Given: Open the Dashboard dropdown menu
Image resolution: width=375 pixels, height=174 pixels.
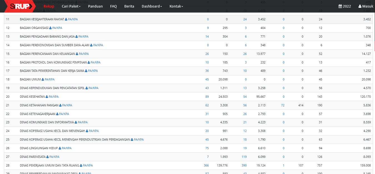Looking at the screenshot, I should click(152, 6).
